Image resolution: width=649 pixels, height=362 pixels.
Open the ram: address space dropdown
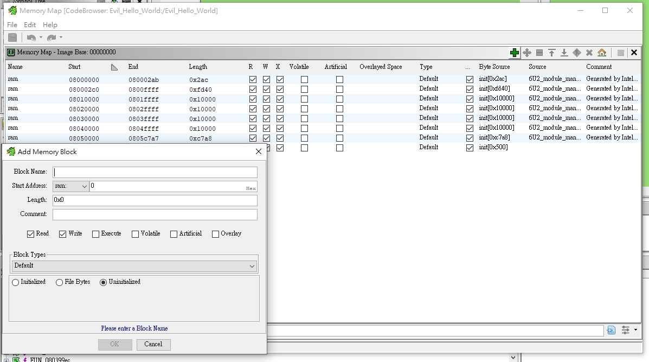(x=71, y=186)
